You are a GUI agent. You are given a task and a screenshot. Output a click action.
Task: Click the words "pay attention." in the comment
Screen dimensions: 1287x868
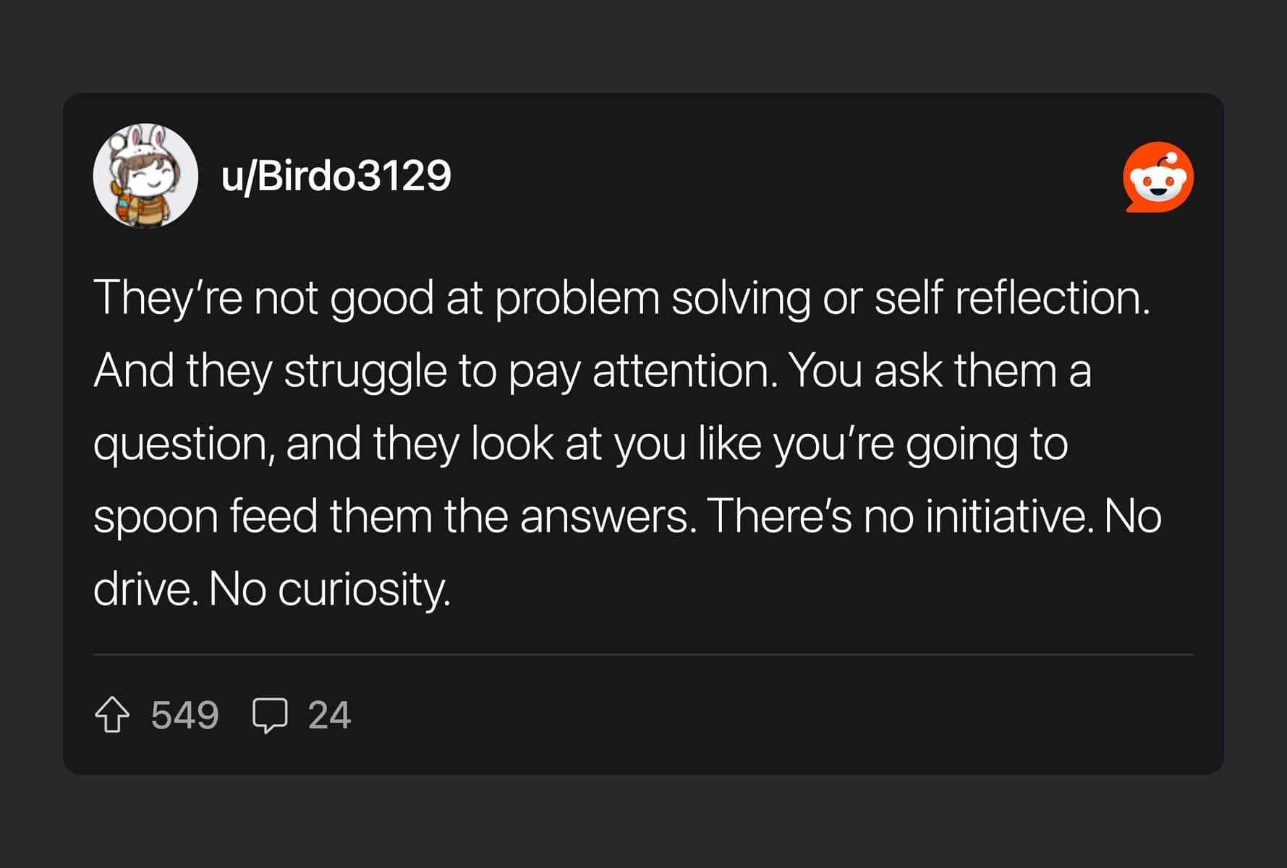tap(642, 370)
